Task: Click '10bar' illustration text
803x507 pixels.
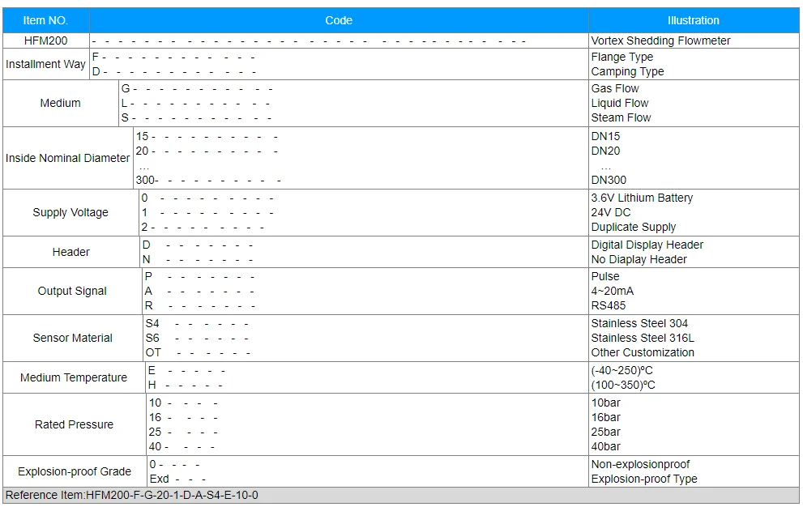Action: [x=605, y=403]
